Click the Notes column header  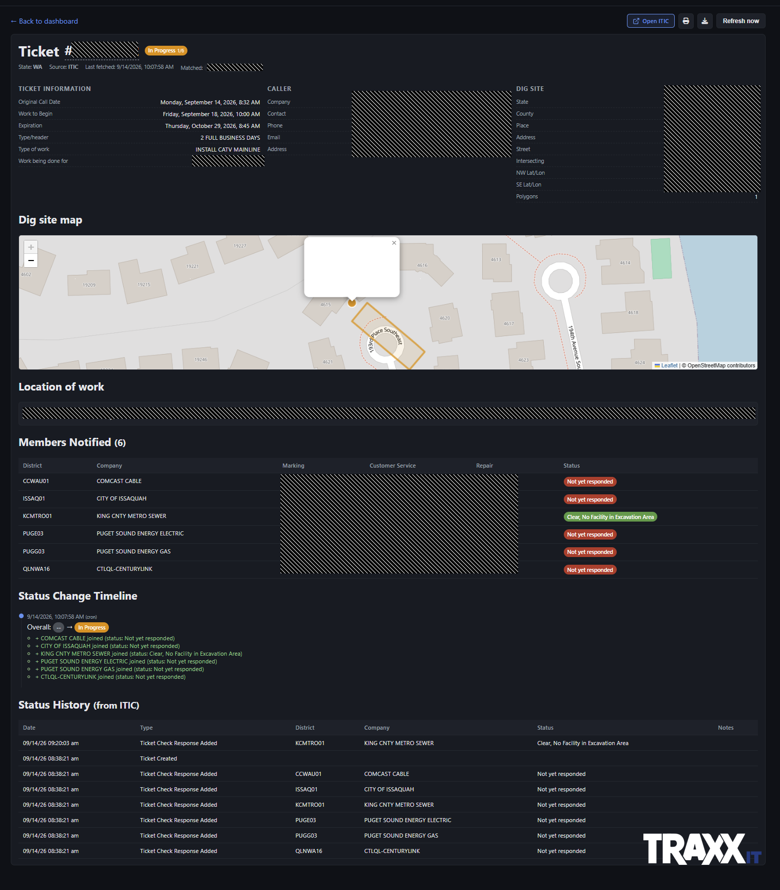(x=726, y=728)
